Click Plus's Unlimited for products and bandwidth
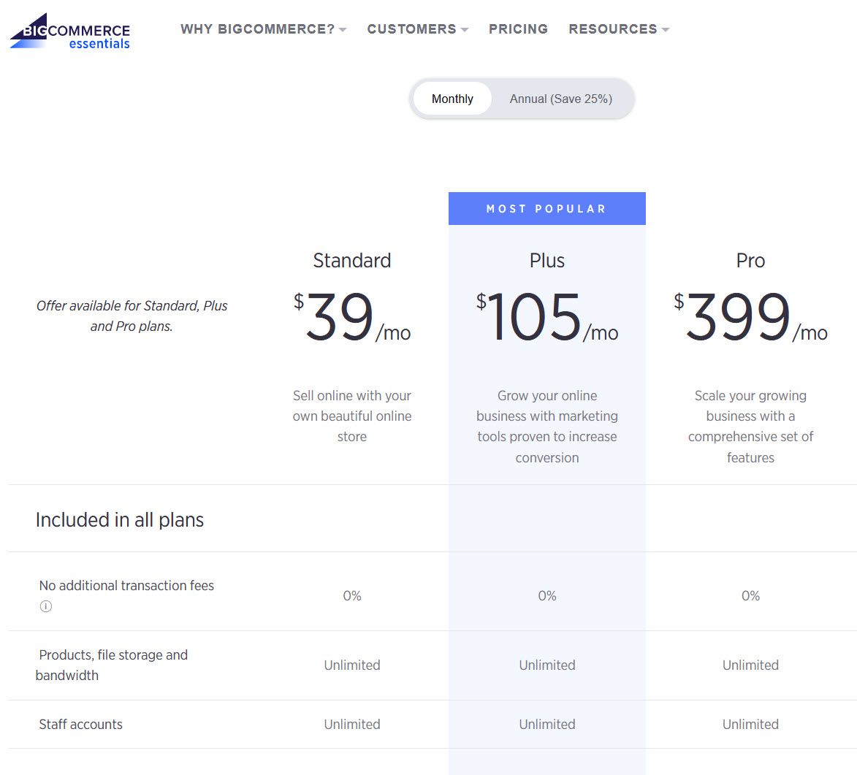Image resolution: width=857 pixels, height=775 pixels. click(547, 665)
